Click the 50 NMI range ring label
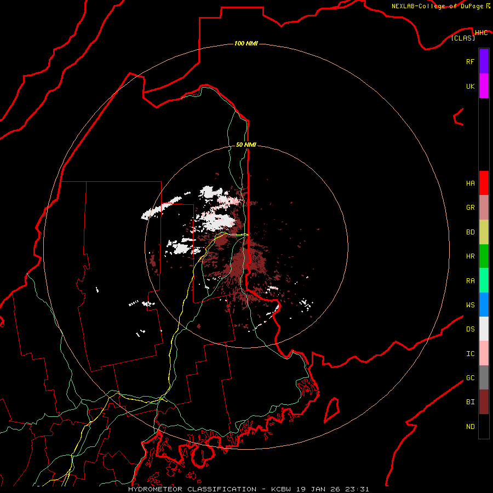The height and width of the screenshot is (493, 493). pyautogui.click(x=246, y=145)
